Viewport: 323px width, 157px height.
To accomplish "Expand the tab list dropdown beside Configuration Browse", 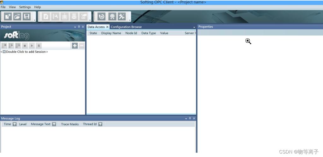I will [x=194, y=27].
